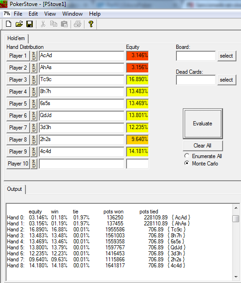This screenshot has height=283, width=241.
Task: Click the Player 4 button
Action: tap(18, 92)
